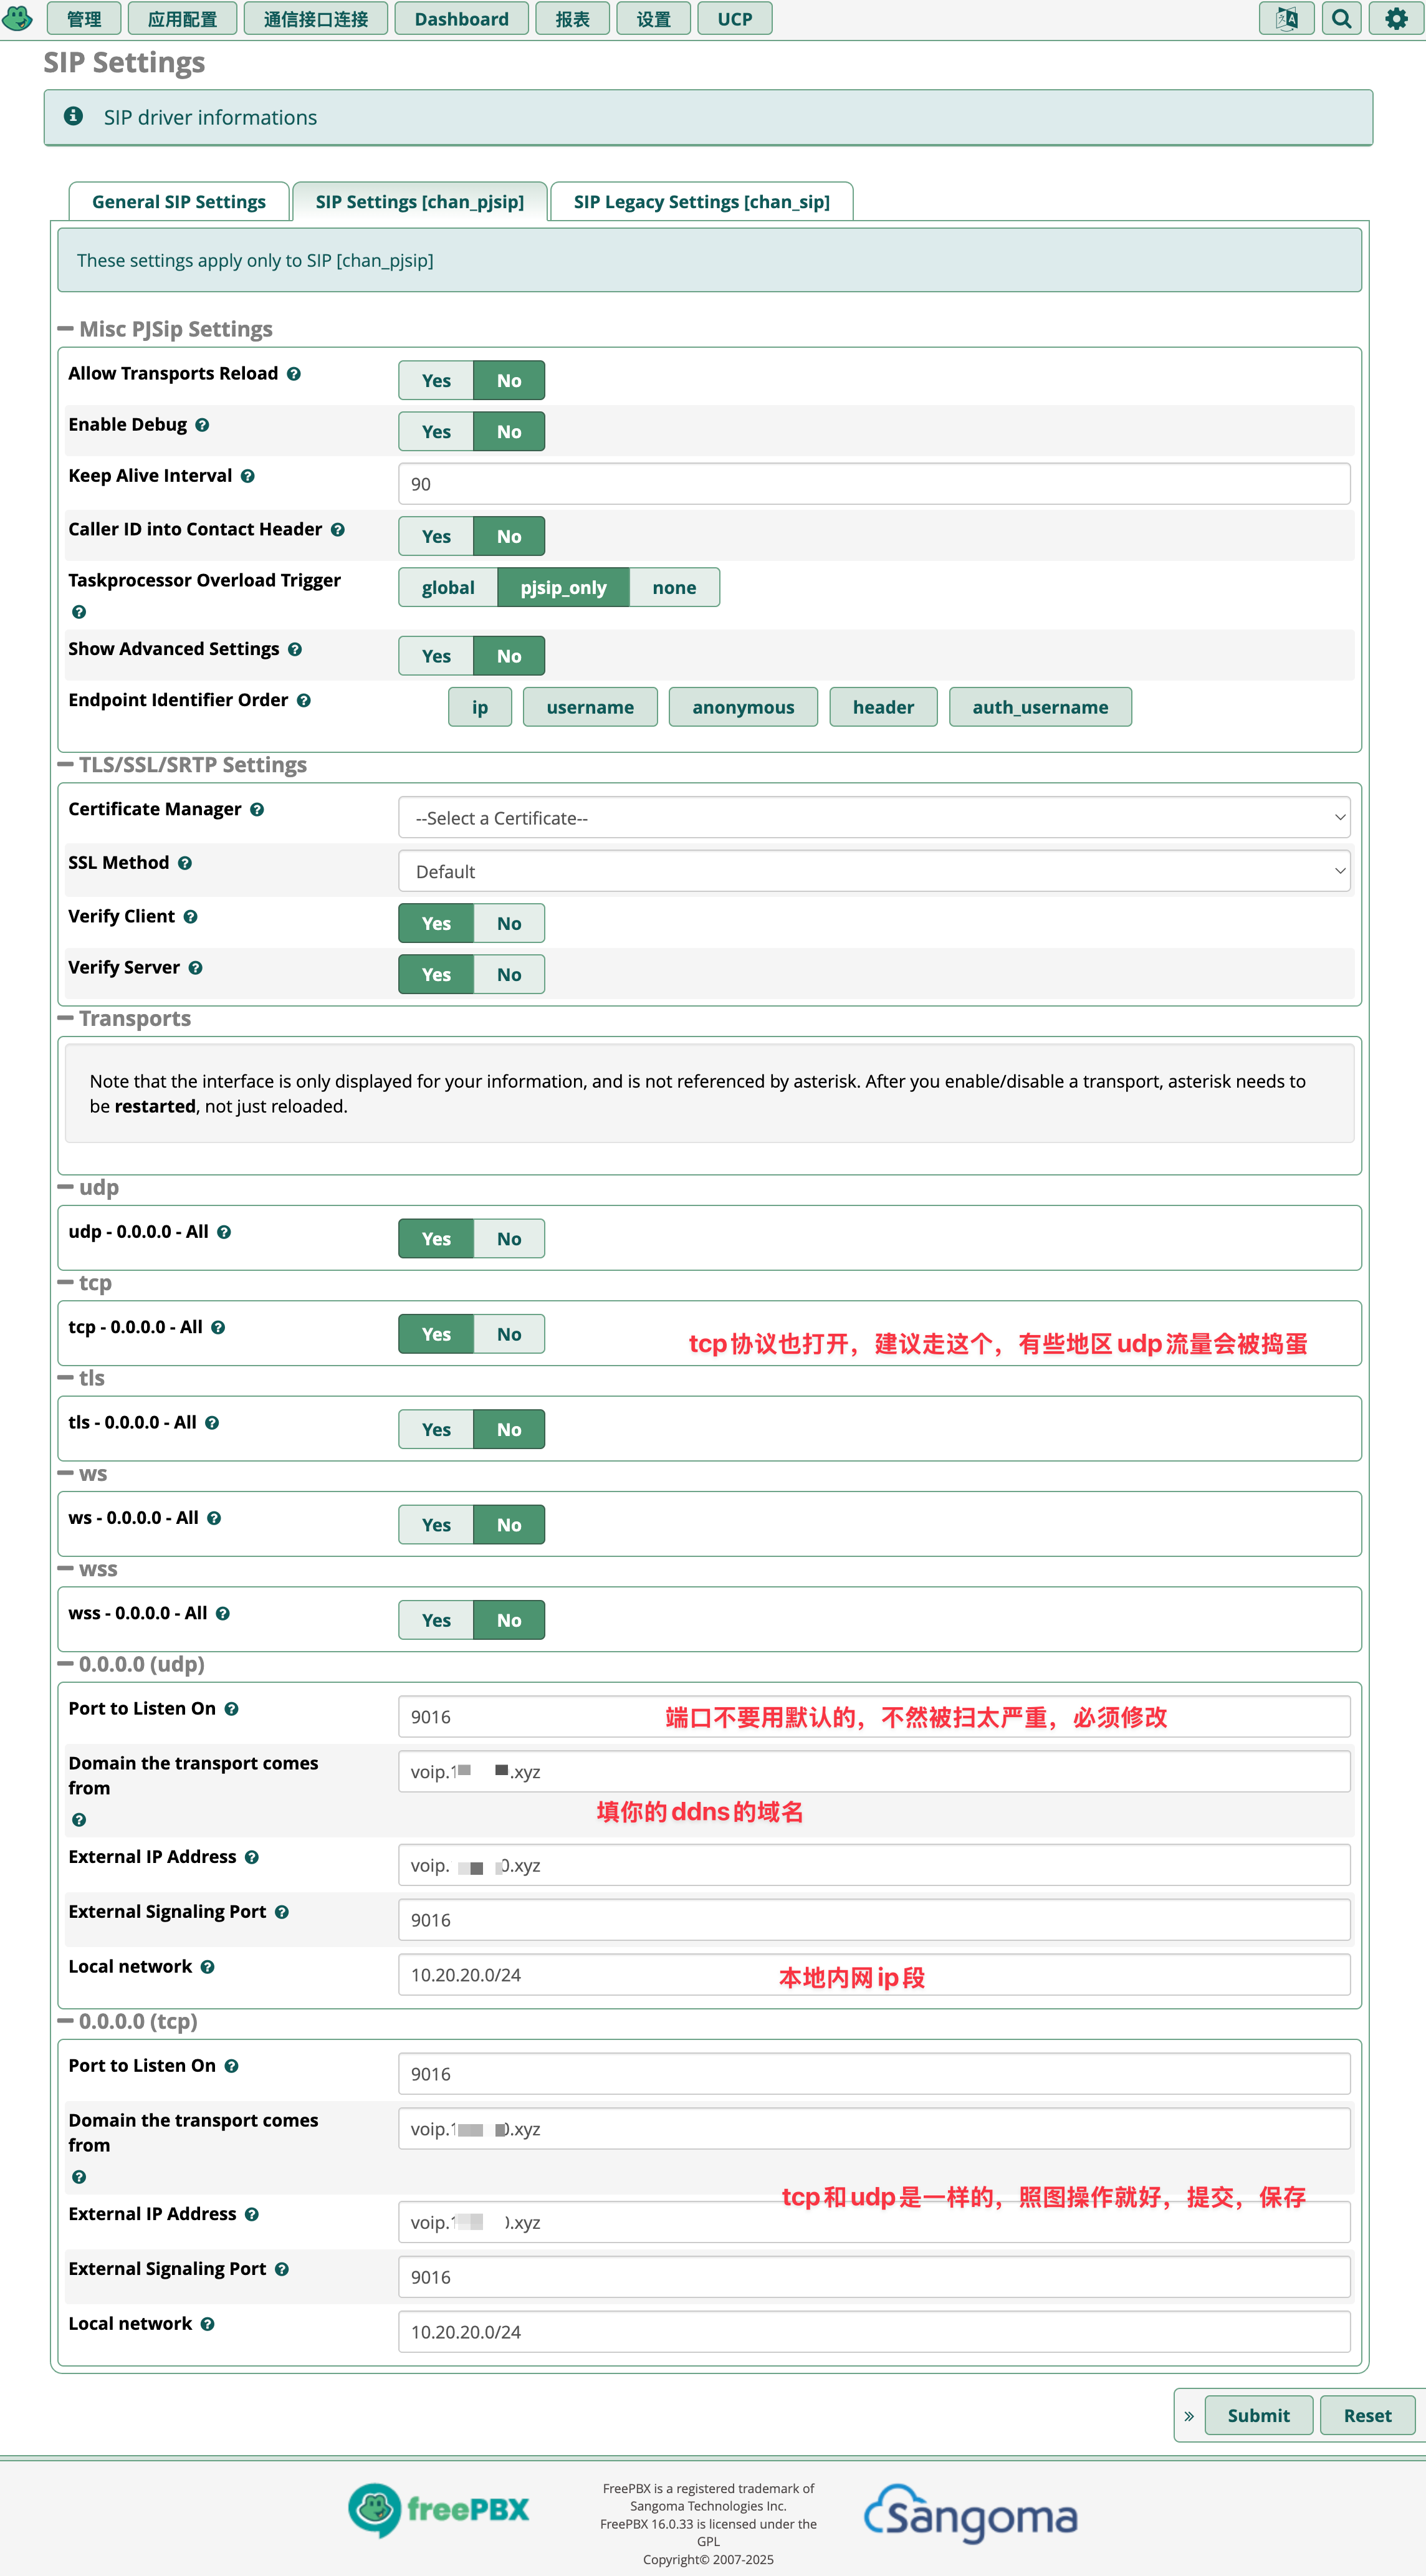Open the 应用配置 menu
Image resolution: width=1426 pixels, height=2576 pixels.
click(182, 19)
